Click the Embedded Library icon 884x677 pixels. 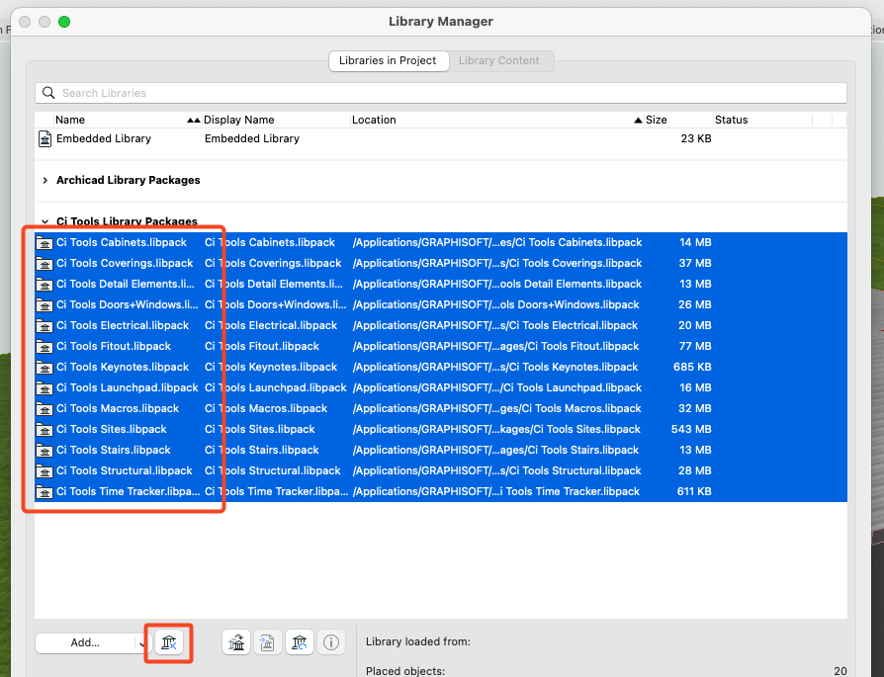point(44,138)
